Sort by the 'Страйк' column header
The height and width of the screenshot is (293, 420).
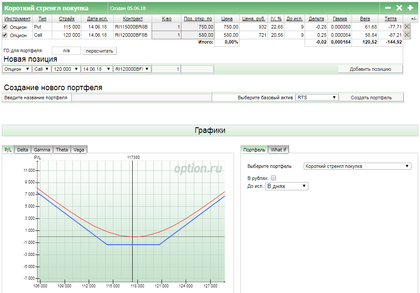(67, 19)
